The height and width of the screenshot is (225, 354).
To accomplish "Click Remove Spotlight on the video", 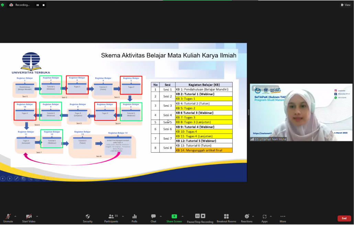I will 266,88.
